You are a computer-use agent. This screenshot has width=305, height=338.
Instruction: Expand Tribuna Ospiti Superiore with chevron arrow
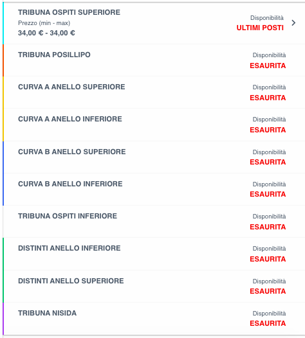(293, 22)
